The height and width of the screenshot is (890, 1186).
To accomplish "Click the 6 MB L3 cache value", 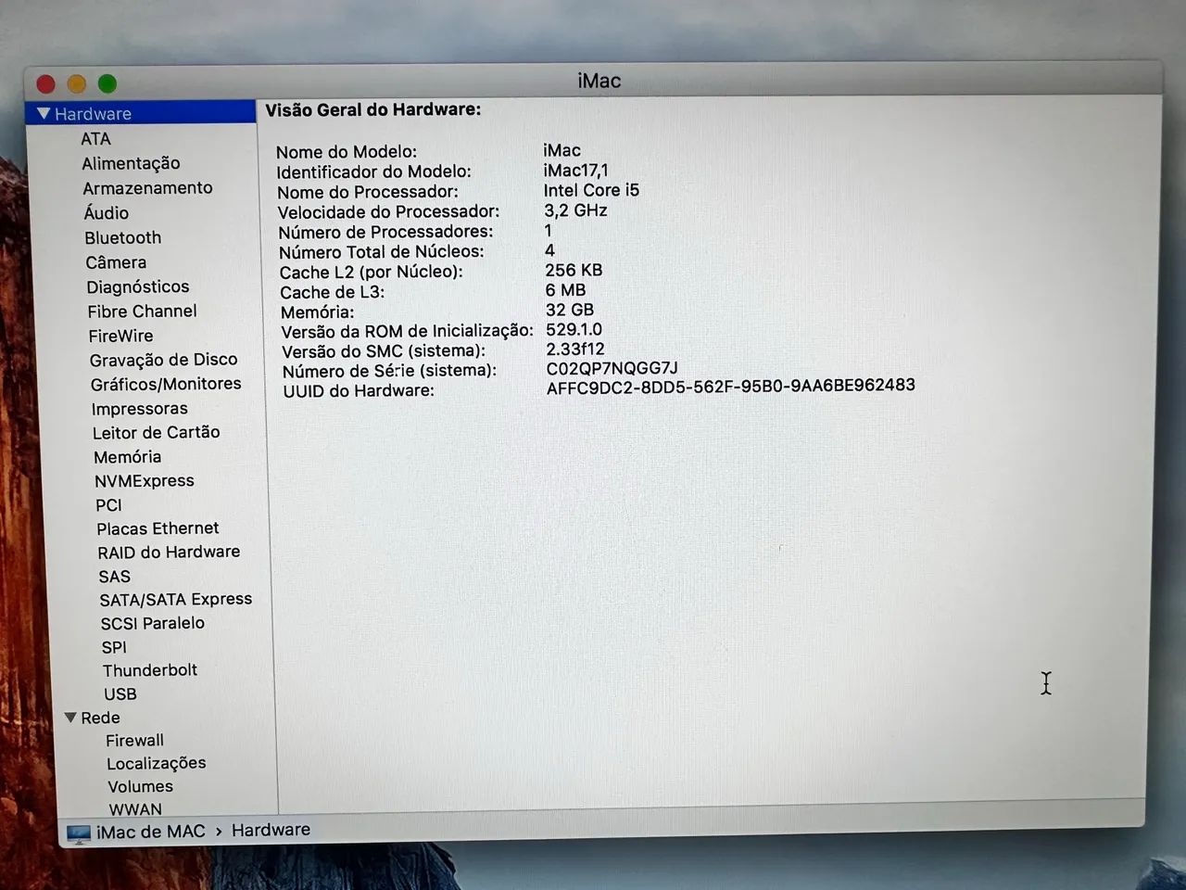I will tap(565, 290).
